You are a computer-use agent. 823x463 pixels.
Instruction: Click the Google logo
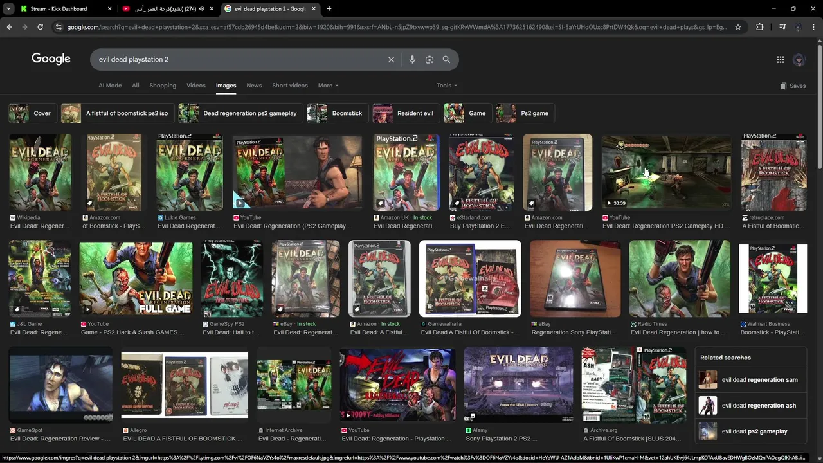[x=51, y=59]
